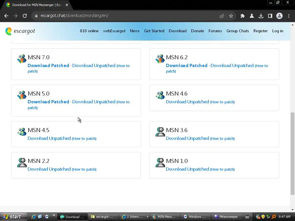Launch Internet Explorer from quick launch
Image resolution: width=295 pixels, height=221 pixels.
pyautogui.click(x=34, y=217)
